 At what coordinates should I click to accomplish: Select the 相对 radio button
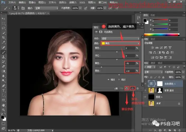click(108, 80)
